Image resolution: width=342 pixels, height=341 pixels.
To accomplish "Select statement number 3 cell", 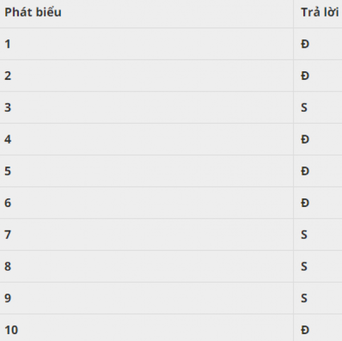I will point(8,108).
